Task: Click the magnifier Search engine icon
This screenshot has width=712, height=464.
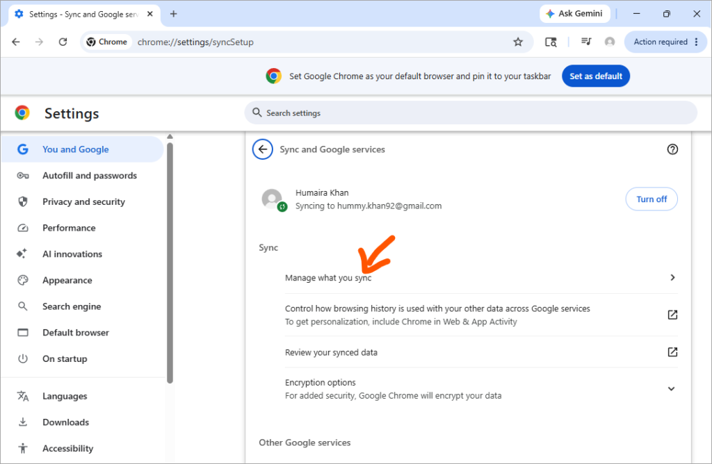Action: [23, 306]
